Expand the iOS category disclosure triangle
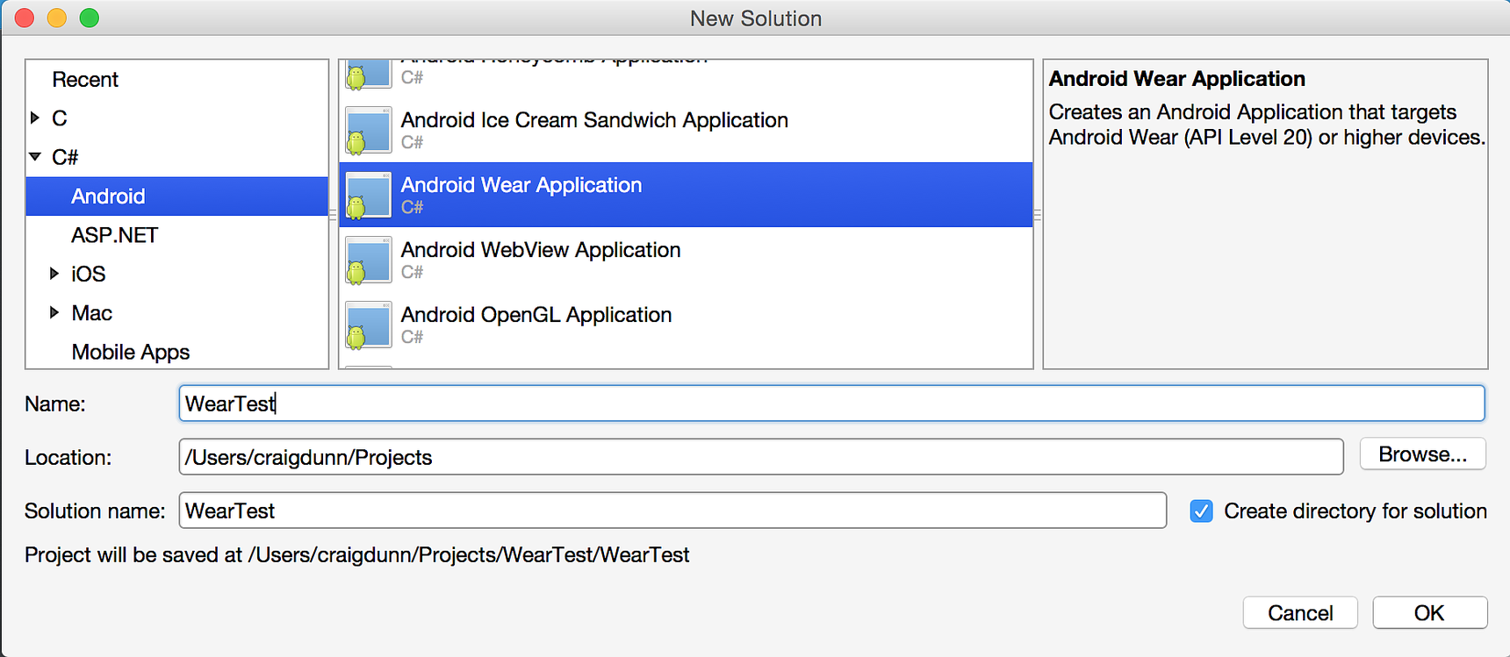Viewport: 1510px width, 657px height. [54, 274]
